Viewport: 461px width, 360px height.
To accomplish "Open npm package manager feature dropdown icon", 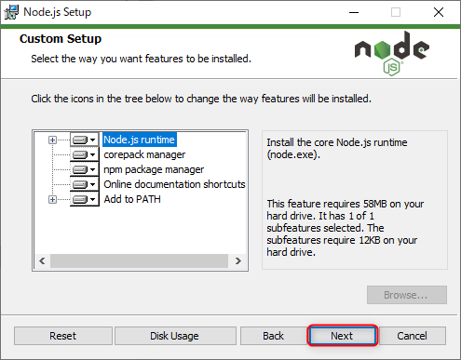I will pyautogui.click(x=85, y=169).
